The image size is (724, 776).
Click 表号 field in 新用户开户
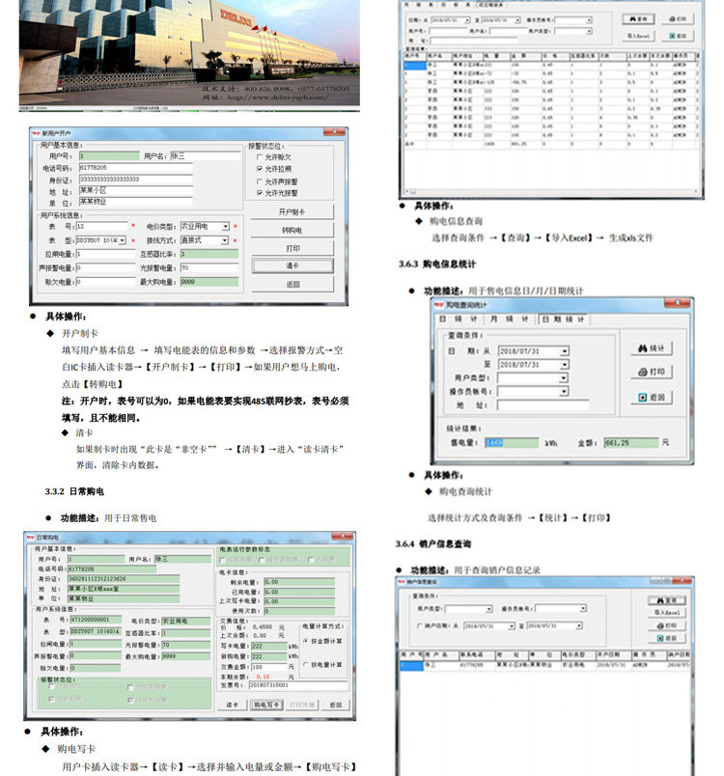[x=102, y=226]
